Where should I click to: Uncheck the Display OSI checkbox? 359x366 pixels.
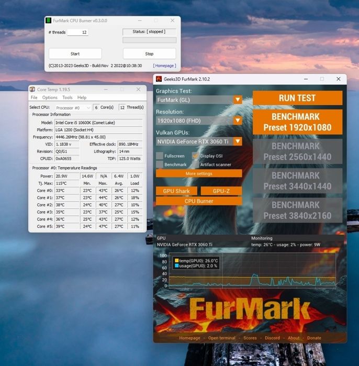[195, 156]
